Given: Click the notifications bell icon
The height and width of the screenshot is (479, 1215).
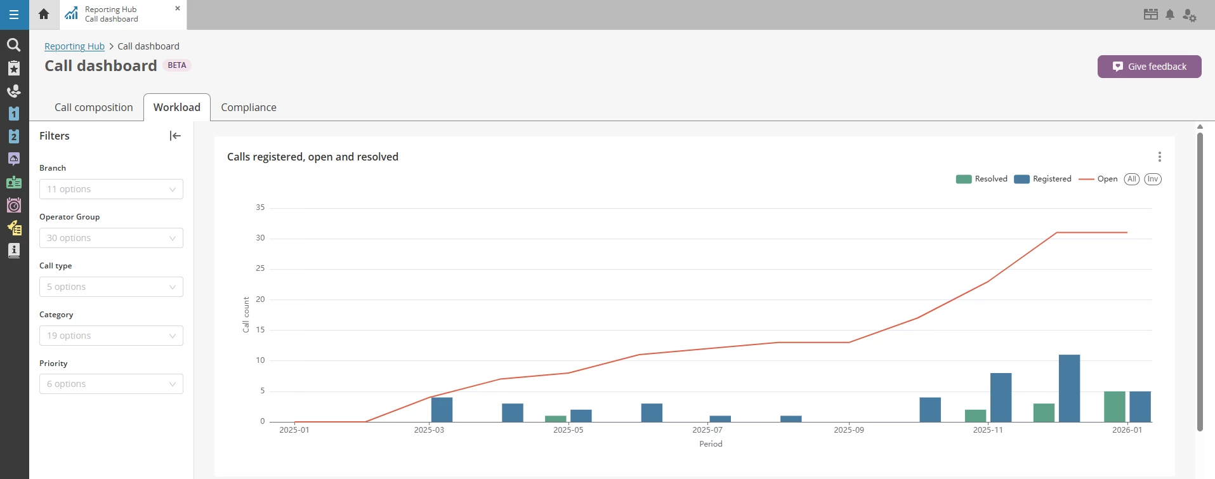Looking at the screenshot, I should pyautogui.click(x=1170, y=15).
